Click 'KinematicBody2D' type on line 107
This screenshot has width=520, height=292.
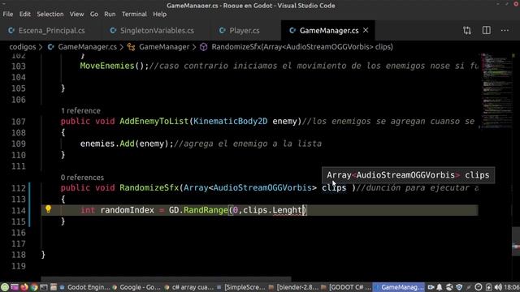[230, 121]
